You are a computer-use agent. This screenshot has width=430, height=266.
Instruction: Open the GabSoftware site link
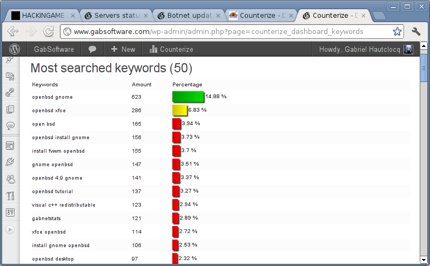click(x=54, y=49)
